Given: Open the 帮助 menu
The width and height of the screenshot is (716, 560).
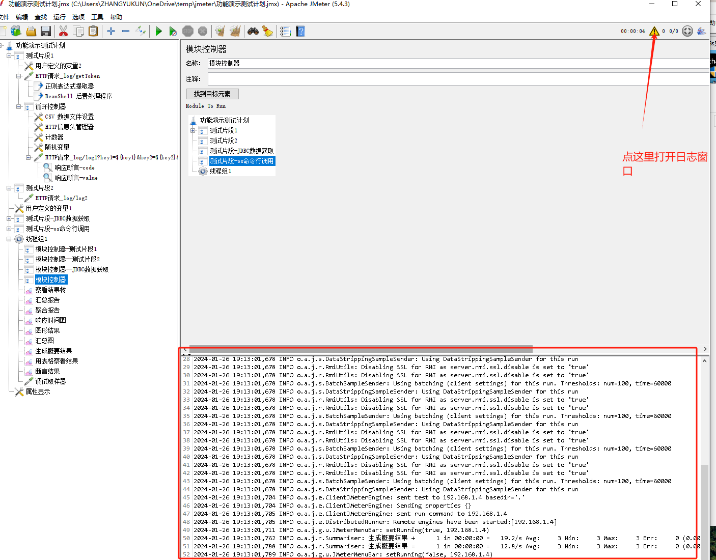Looking at the screenshot, I should coord(116,17).
